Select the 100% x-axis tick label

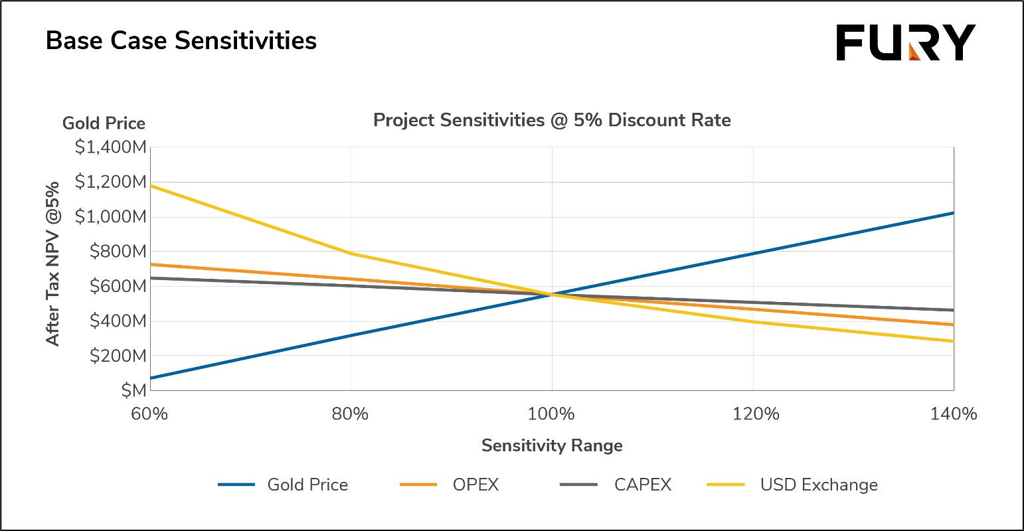(x=551, y=414)
